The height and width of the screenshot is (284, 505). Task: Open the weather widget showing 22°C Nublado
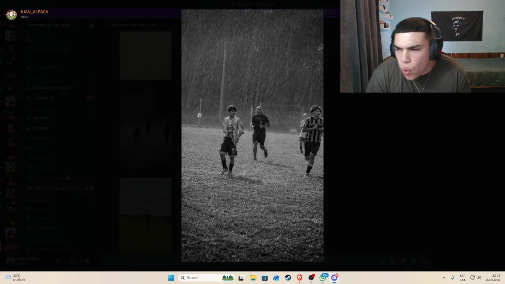pyautogui.click(x=15, y=278)
